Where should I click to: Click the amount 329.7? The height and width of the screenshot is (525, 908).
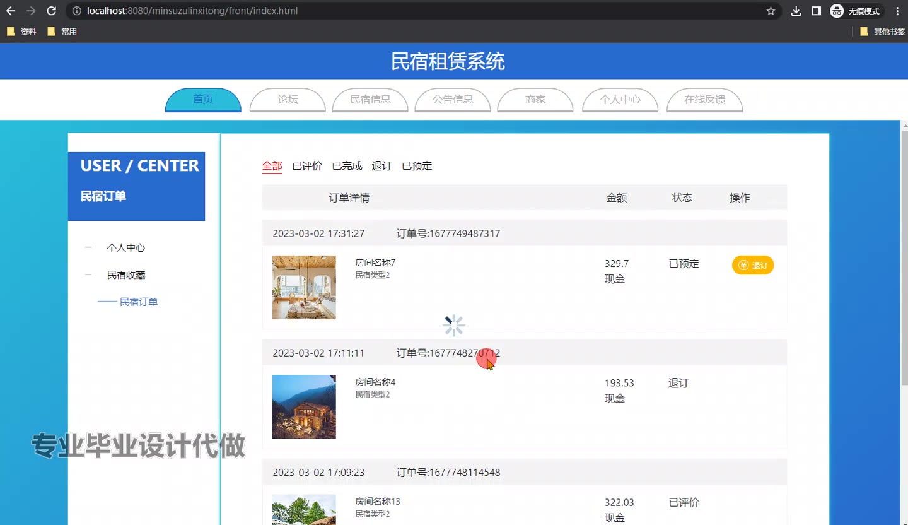tap(617, 264)
